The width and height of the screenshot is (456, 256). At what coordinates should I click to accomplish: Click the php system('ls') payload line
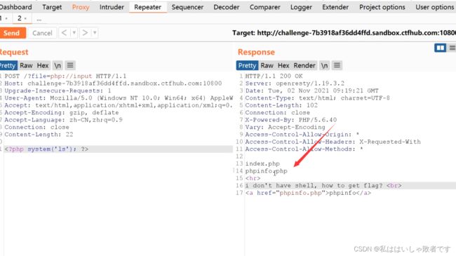(46, 149)
